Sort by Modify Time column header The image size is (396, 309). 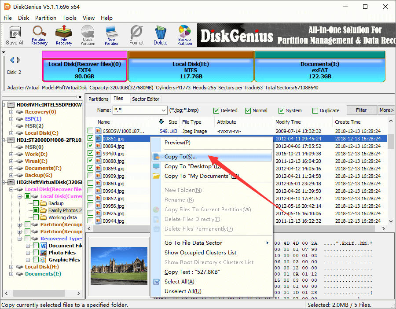(303, 122)
